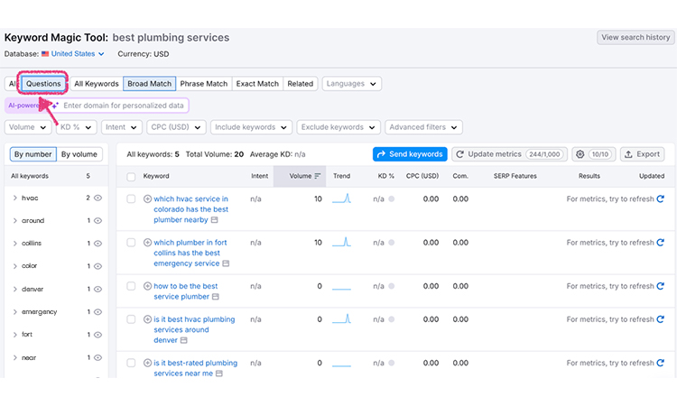
Task: Check box for 'which plumber in fort collins' row
Action: point(131,243)
